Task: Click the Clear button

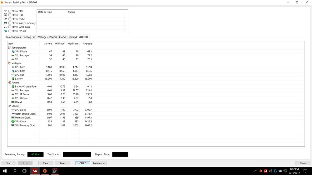Action: (46, 163)
